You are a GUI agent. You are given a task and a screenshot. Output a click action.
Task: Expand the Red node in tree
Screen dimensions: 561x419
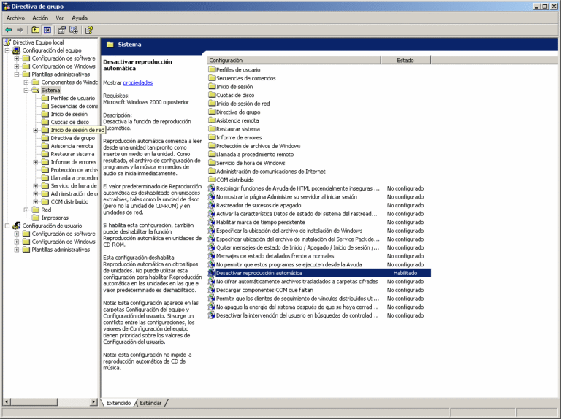[26, 209]
